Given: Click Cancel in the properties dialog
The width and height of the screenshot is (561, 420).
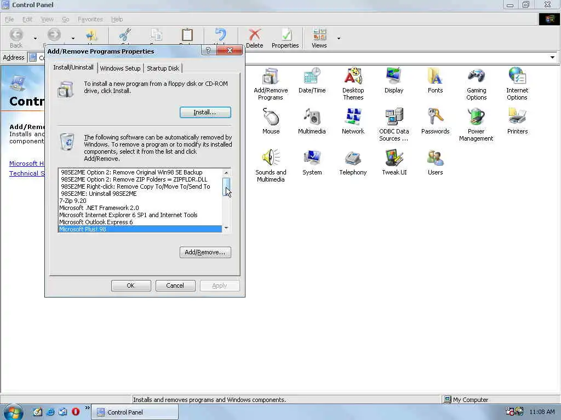Looking at the screenshot, I should (x=175, y=285).
